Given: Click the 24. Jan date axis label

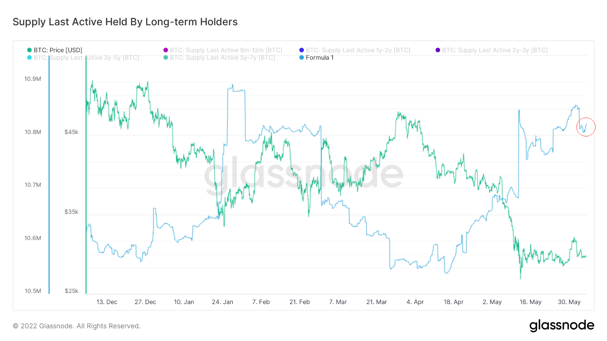Looking at the screenshot, I should pos(222,302).
